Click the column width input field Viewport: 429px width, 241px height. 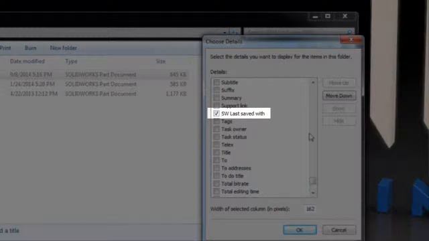310,209
